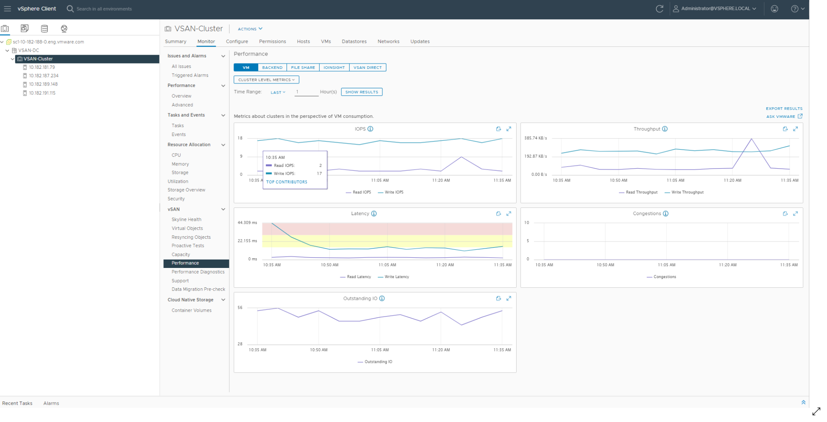The height and width of the screenshot is (422, 827).
Task: Open the Datastores tab
Action: click(x=354, y=41)
